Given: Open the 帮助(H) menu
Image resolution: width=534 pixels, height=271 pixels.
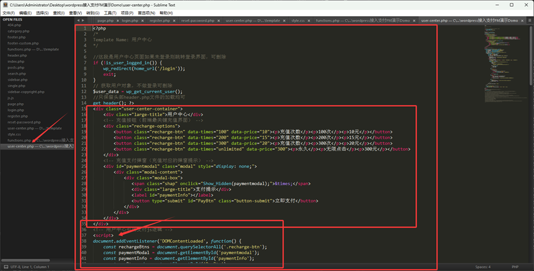Looking at the screenshot, I should click(166, 13).
